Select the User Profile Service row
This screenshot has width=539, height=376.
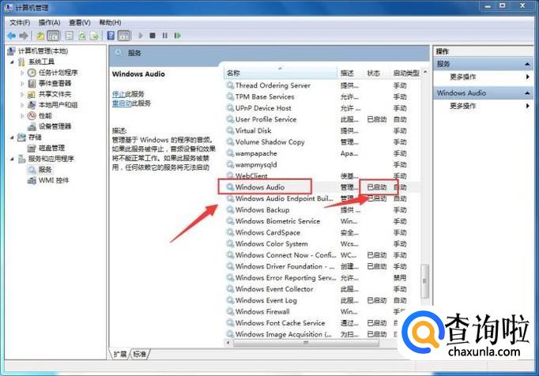tap(322, 119)
